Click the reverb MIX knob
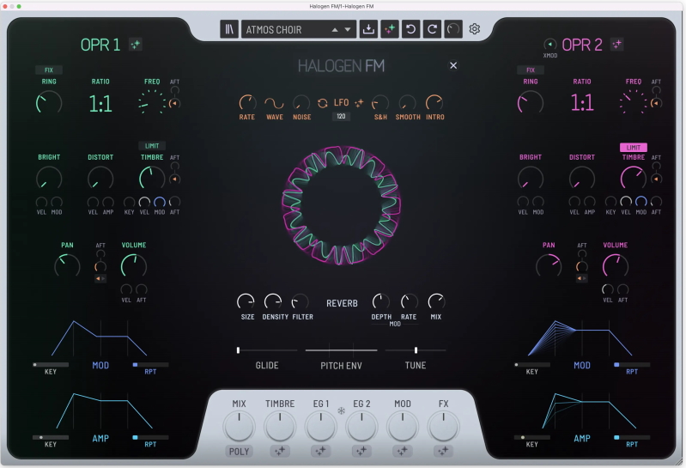 pos(436,301)
